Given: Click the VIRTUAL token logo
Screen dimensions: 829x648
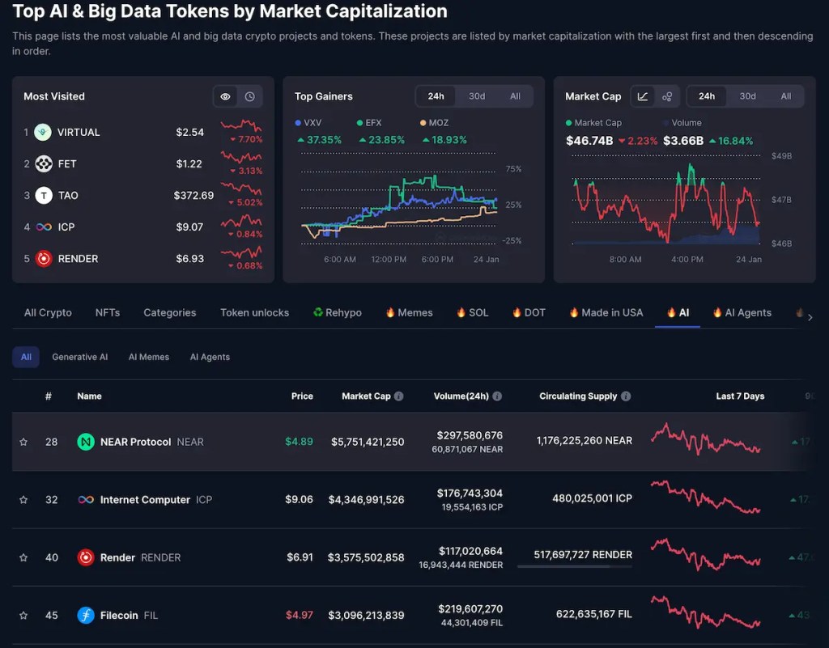Looking at the screenshot, I should click(x=43, y=132).
